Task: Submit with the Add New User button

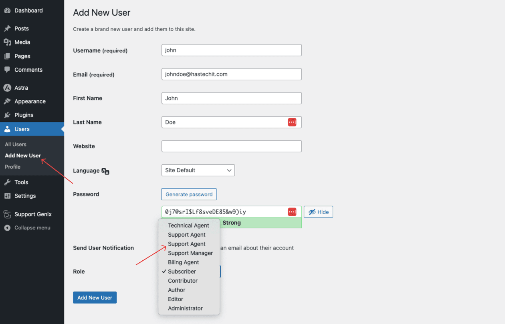Action: pos(95,298)
